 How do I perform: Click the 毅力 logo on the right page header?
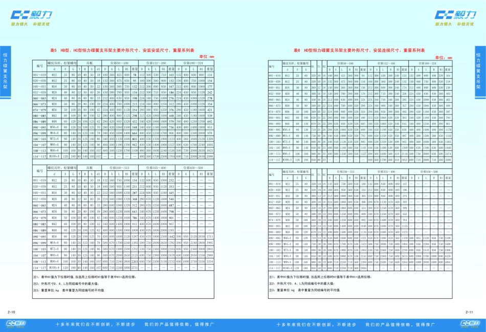(x=456, y=14)
